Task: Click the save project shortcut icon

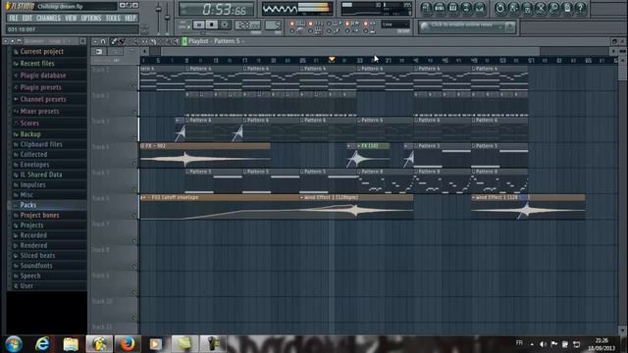Action: point(513,8)
